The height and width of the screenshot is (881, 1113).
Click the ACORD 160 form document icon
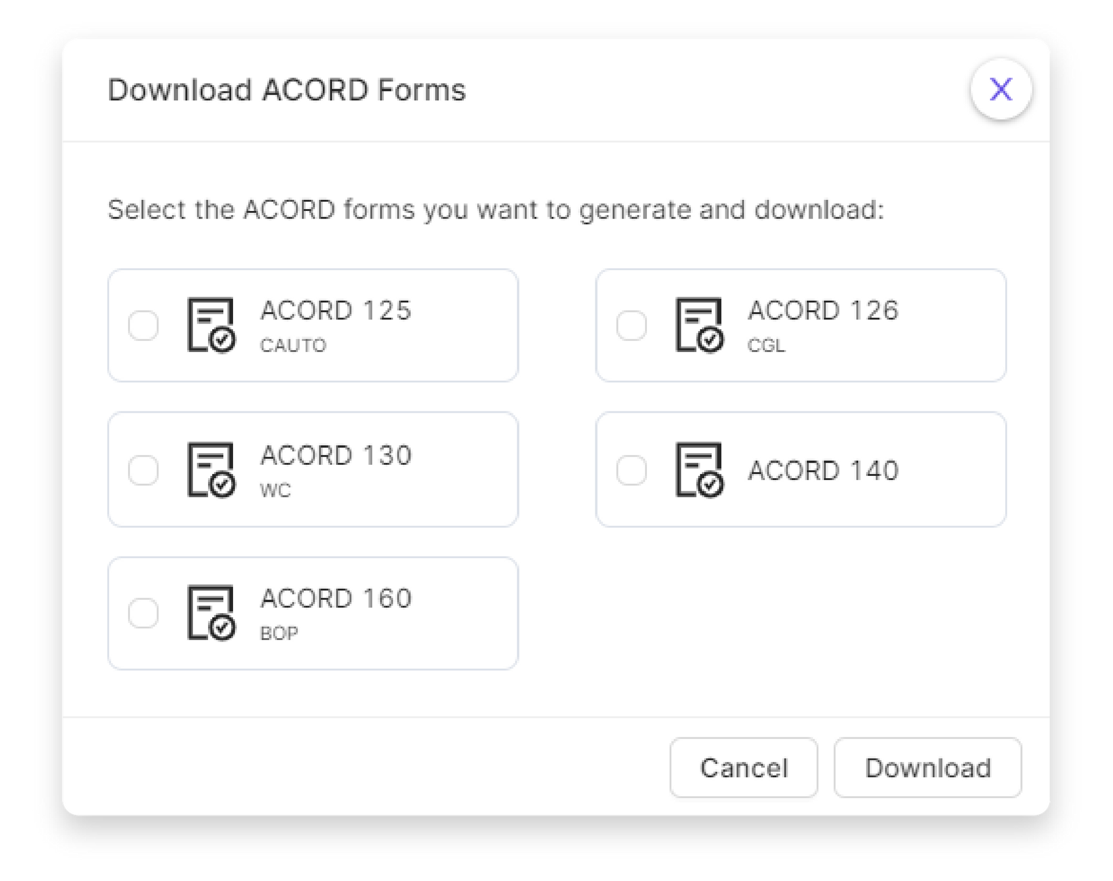pos(211,613)
